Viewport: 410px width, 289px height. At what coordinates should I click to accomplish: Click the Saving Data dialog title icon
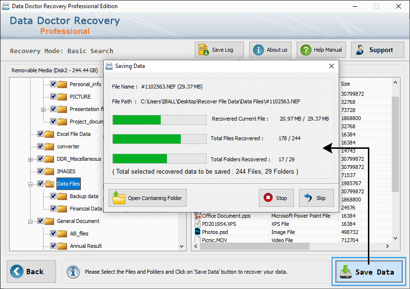[x=109, y=66]
